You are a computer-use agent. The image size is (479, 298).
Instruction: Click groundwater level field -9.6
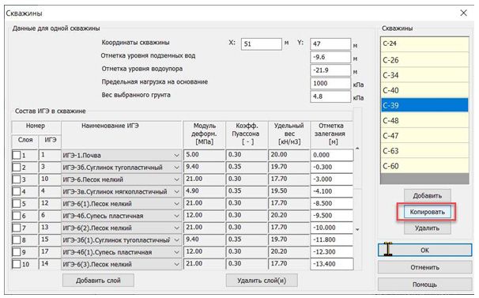pyautogui.click(x=330, y=57)
